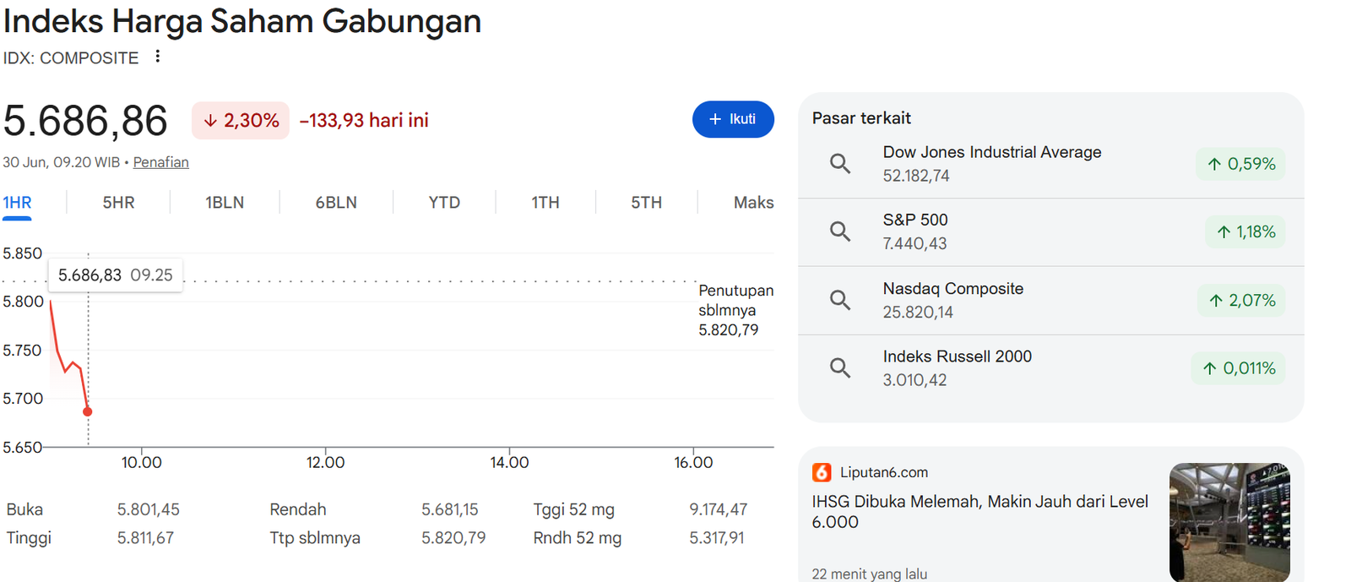
Task: Switch to the 1BLN range tab
Action: click(225, 203)
